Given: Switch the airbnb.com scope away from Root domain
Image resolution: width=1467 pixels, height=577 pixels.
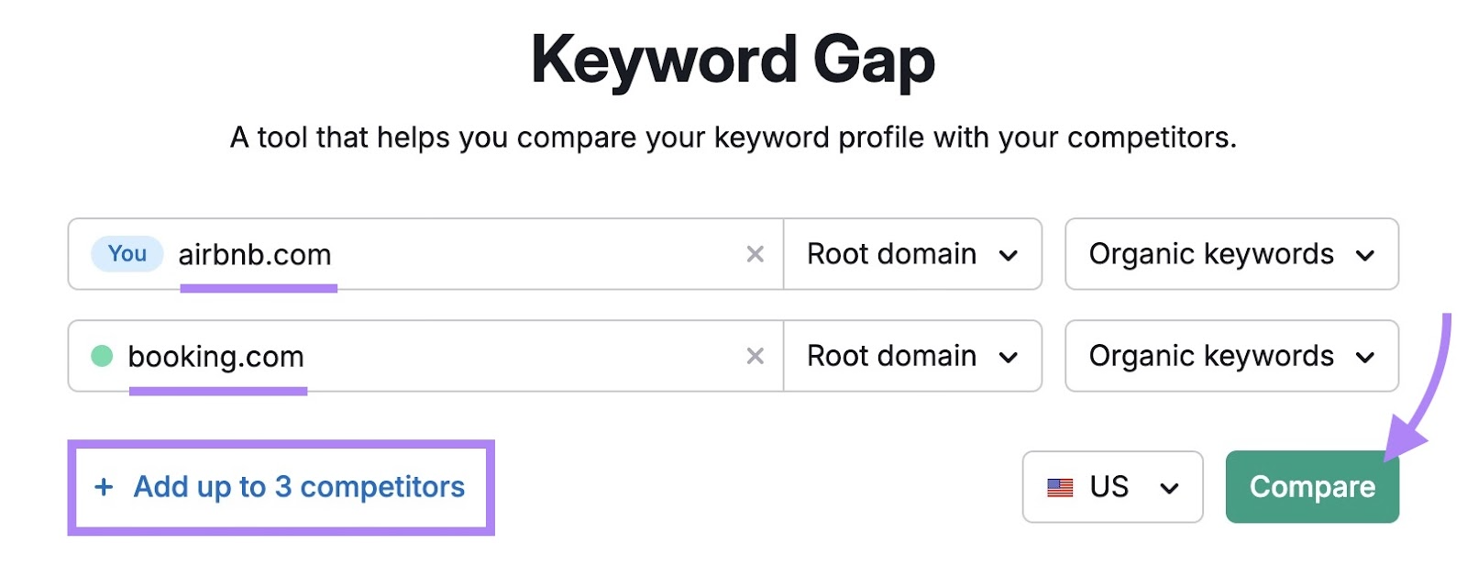Looking at the screenshot, I should [x=912, y=254].
